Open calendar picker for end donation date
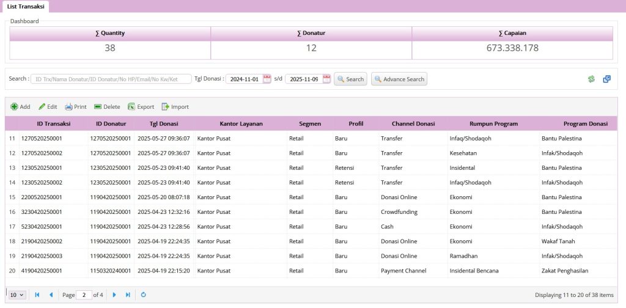Viewport: 626px width, 308px height. (326, 79)
